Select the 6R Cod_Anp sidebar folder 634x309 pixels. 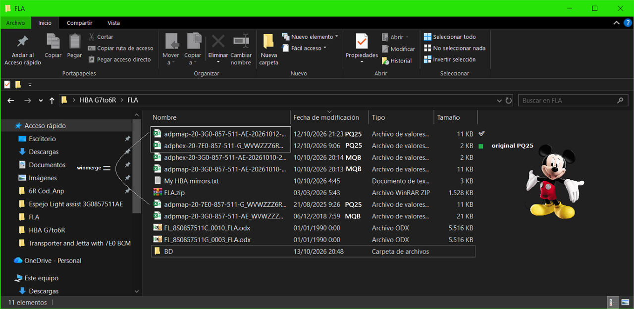tap(47, 191)
